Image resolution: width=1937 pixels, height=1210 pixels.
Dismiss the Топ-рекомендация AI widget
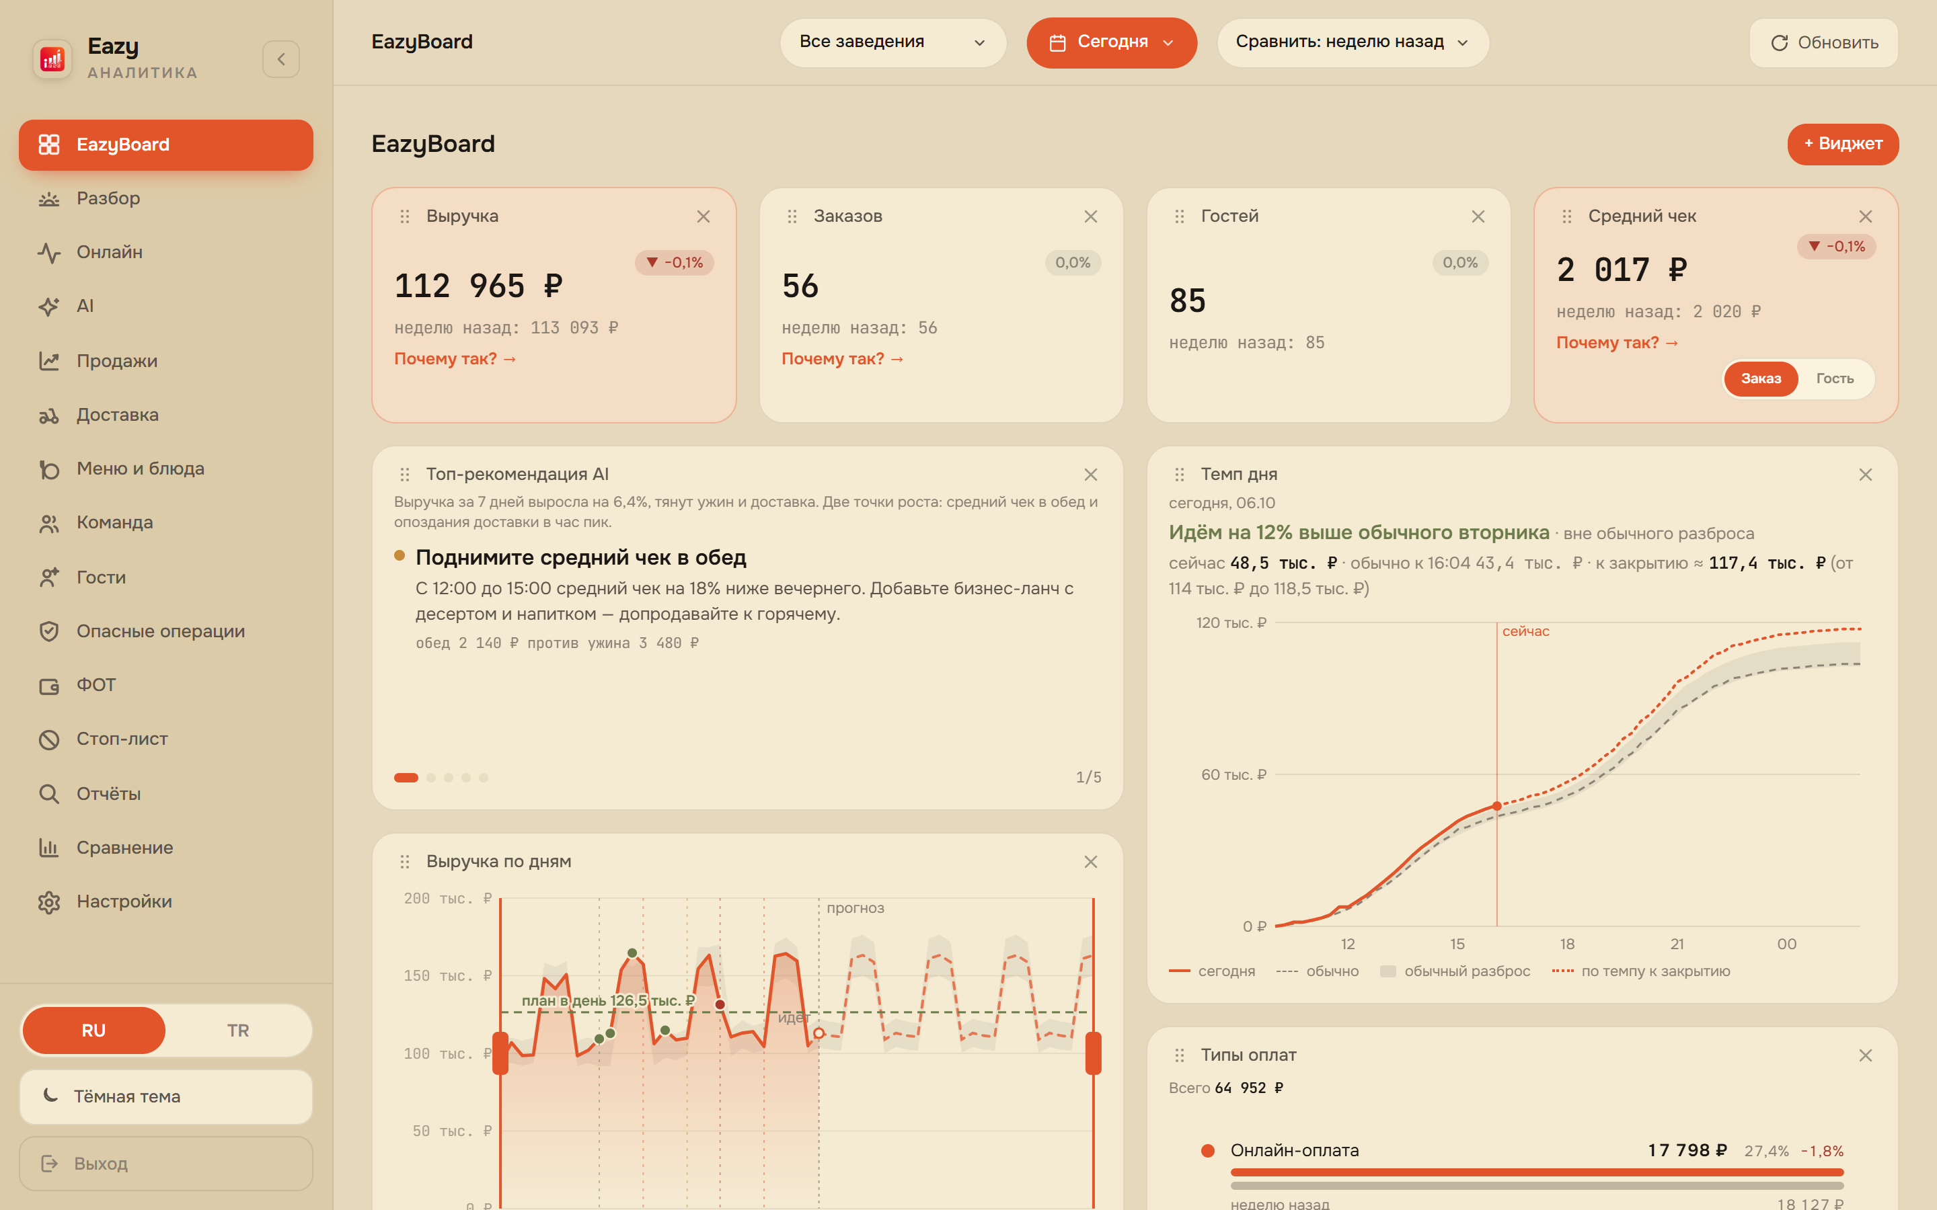1091,475
